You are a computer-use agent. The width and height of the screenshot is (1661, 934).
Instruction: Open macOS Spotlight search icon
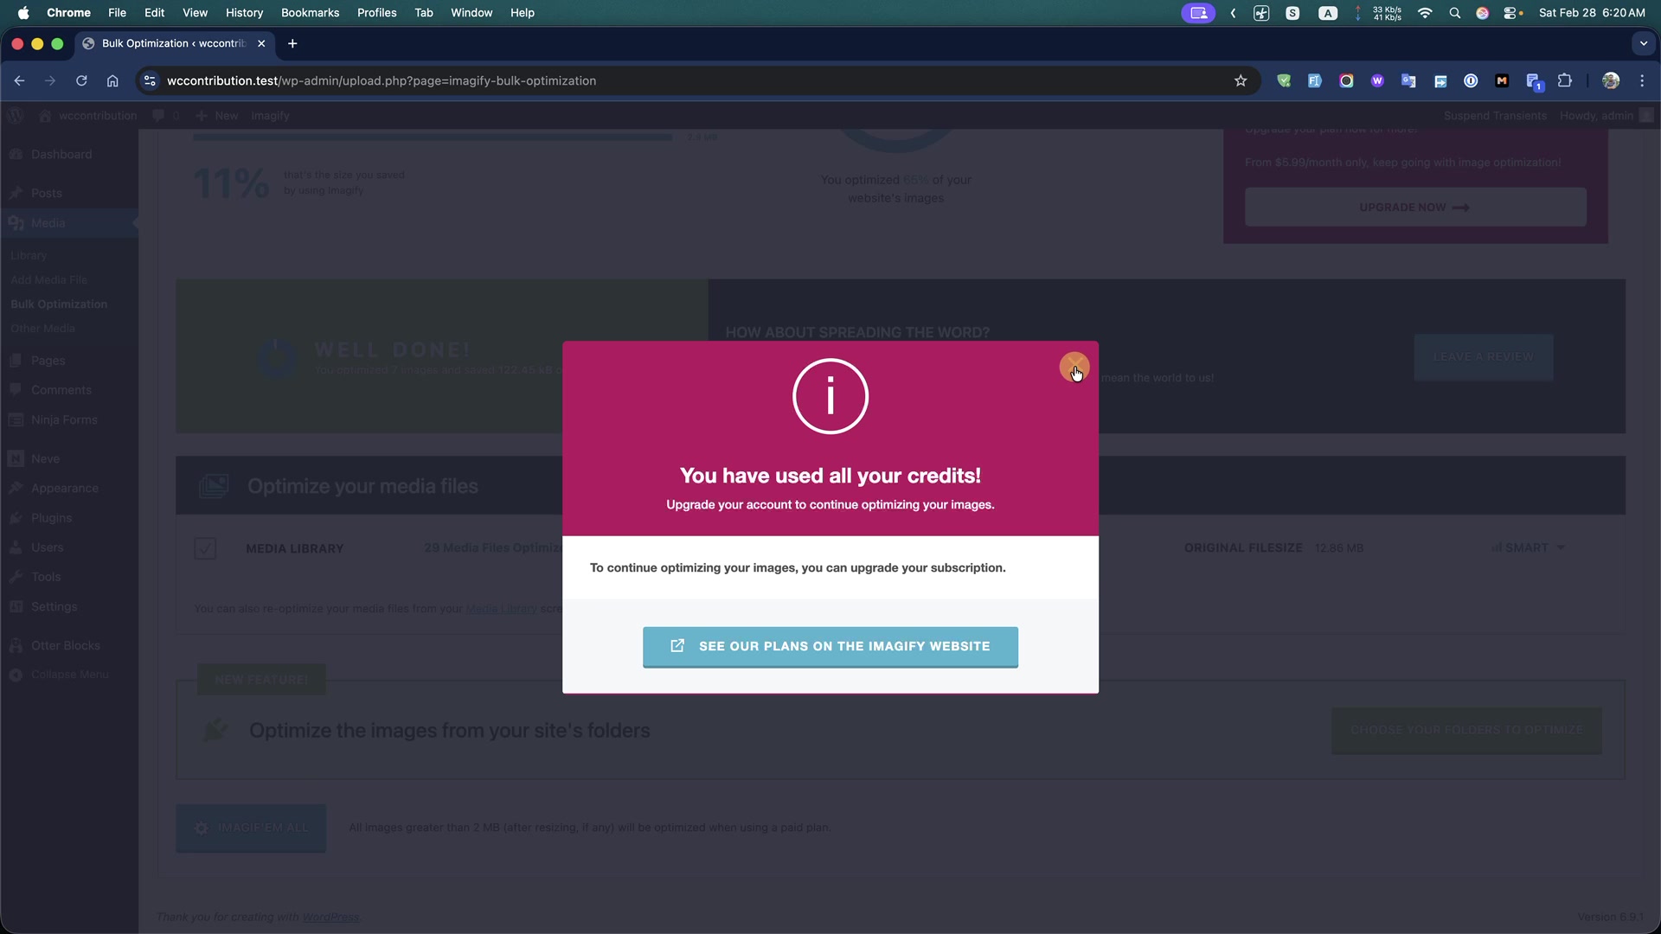1454,13
